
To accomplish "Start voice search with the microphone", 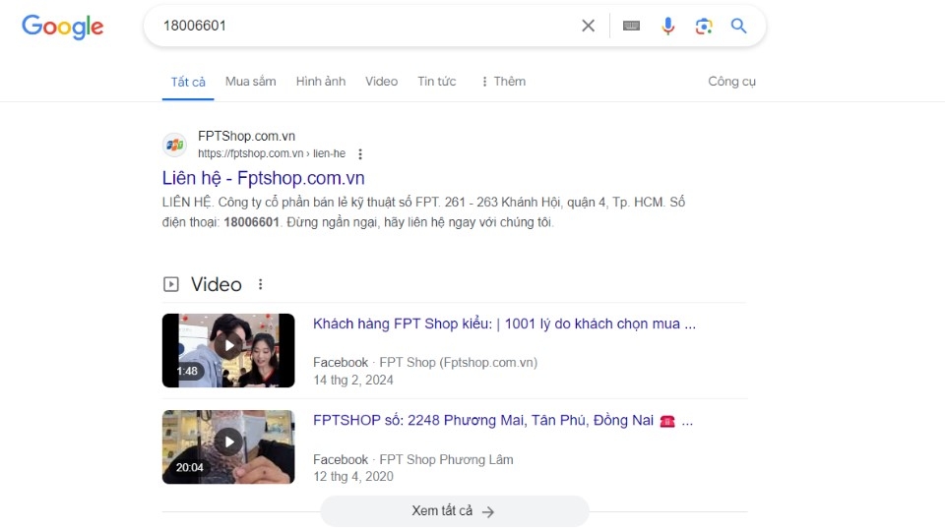I will (x=667, y=26).
